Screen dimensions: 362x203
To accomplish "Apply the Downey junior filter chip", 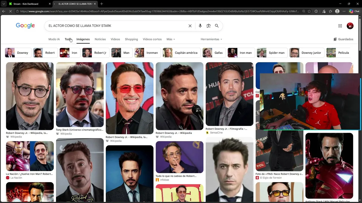I will coord(307,53).
